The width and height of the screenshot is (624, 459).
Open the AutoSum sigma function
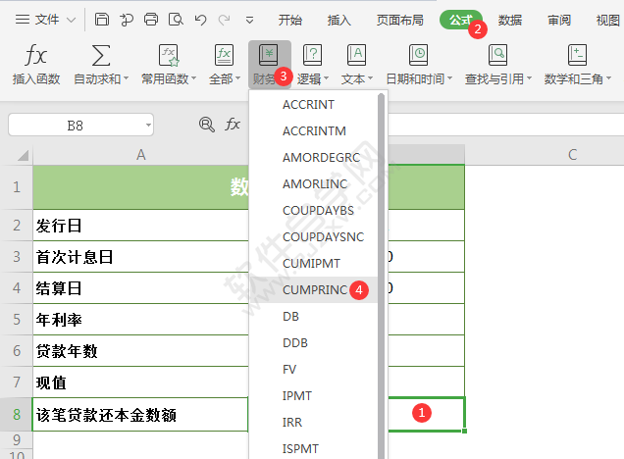[101, 55]
